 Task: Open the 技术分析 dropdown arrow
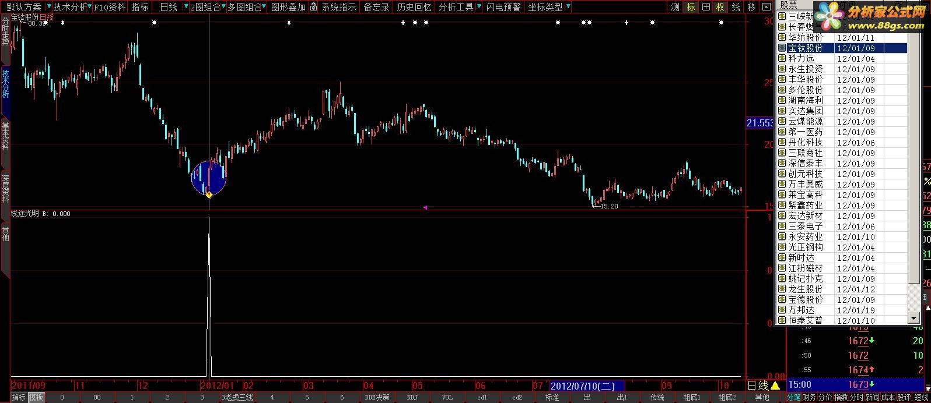coord(90,7)
